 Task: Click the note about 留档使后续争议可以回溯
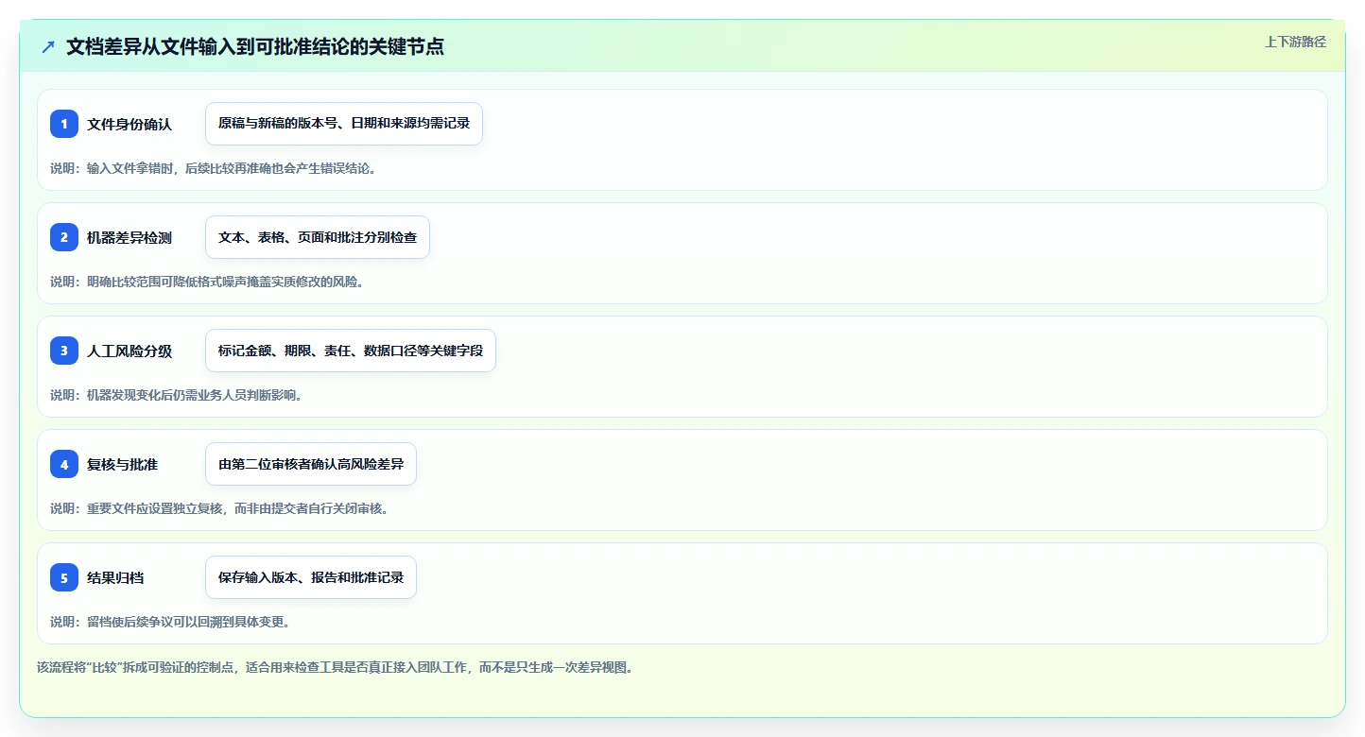pyautogui.click(x=170, y=622)
